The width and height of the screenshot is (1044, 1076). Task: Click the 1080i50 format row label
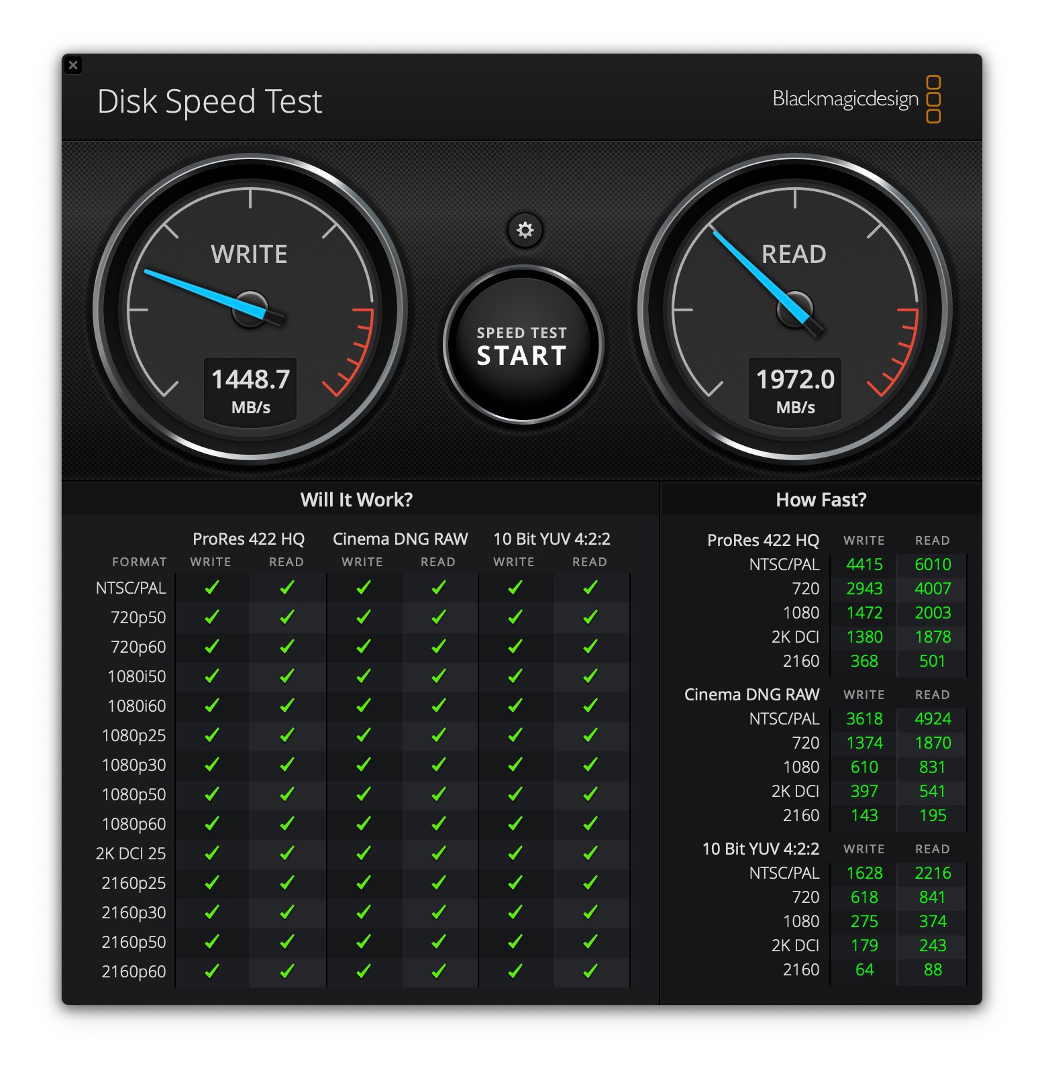click(x=137, y=676)
